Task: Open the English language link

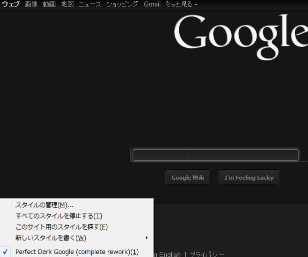Action: pyautogui.click(x=170, y=254)
